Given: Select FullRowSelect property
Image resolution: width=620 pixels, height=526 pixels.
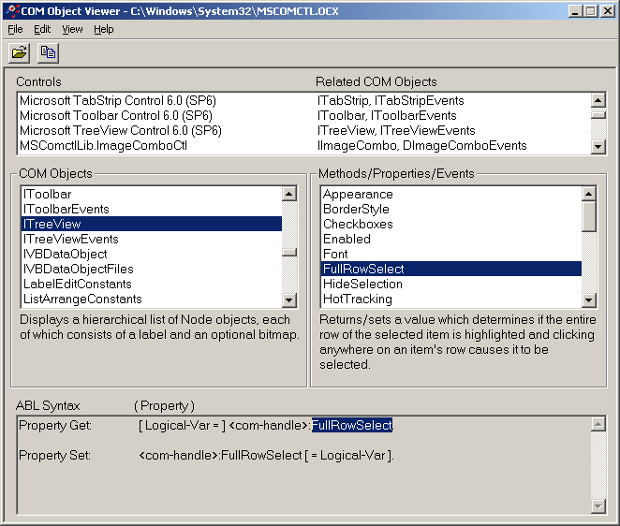Looking at the screenshot, I should pyautogui.click(x=451, y=270).
